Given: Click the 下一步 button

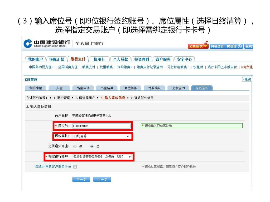Looking at the screenshot, I should [81, 179].
